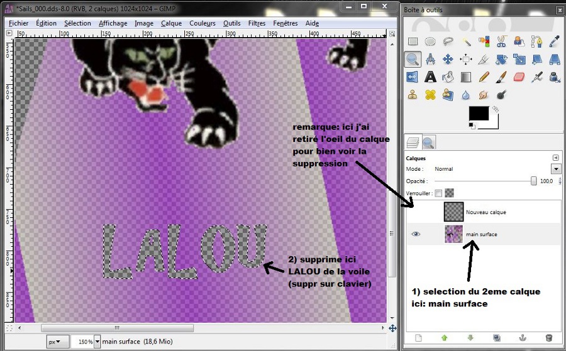Toggle visibility eye of main surface layer
Image resolution: width=566 pixels, height=351 pixels.
[416, 234]
